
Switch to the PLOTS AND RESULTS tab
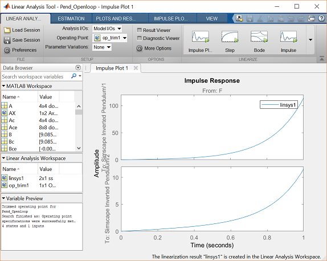click(x=116, y=19)
